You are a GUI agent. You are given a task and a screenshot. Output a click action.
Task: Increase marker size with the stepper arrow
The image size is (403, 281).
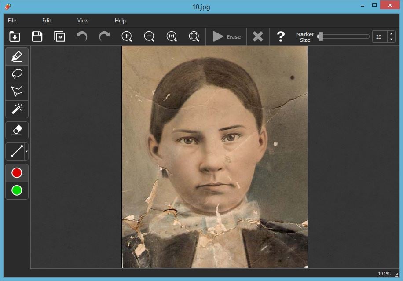(392, 34)
